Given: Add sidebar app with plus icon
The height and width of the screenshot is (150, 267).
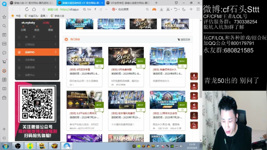Looking at the screenshot, I should pyautogui.click(x=4, y=129).
